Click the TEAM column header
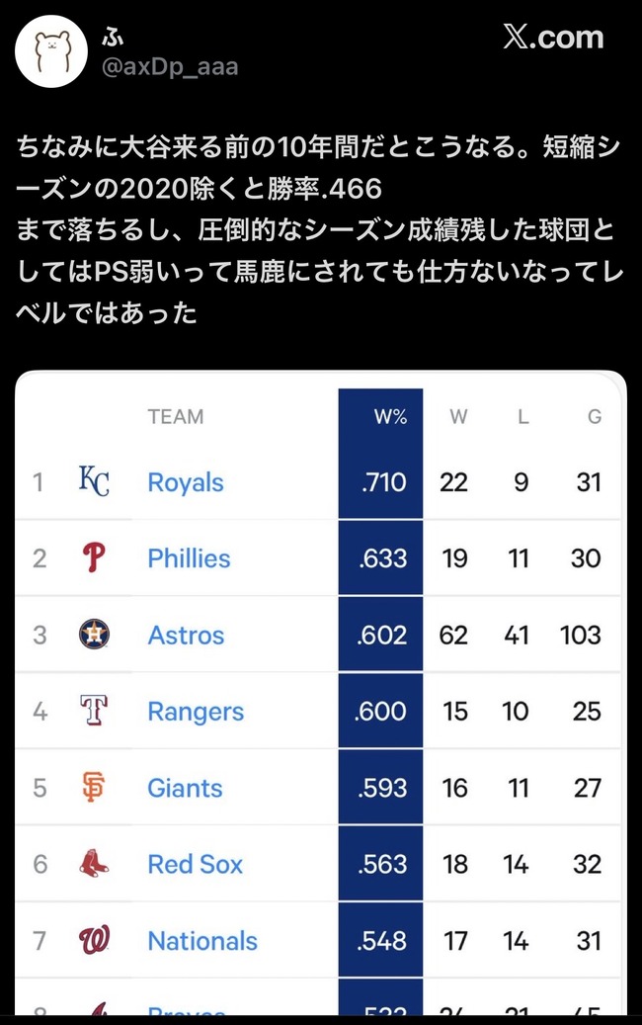Screen dimensions: 642x1025 tap(175, 416)
